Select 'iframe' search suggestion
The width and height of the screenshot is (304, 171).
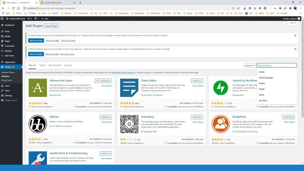click(277, 84)
